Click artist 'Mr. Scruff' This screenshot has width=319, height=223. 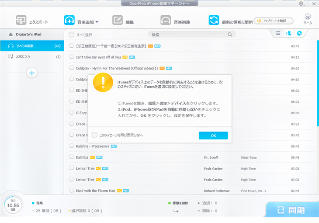pos(211,157)
